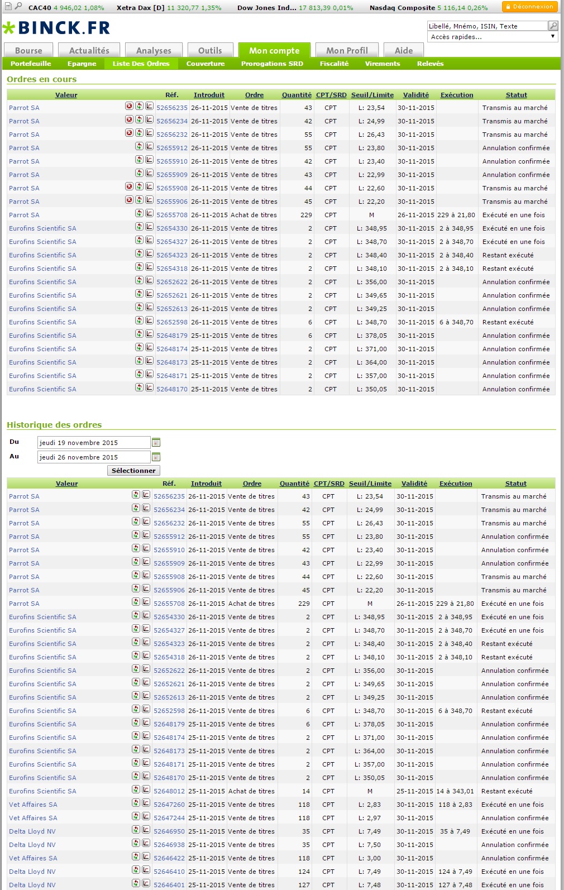Viewport: 564px width, 890px height.
Task: Open Virements in the submenu
Action: tap(383, 64)
